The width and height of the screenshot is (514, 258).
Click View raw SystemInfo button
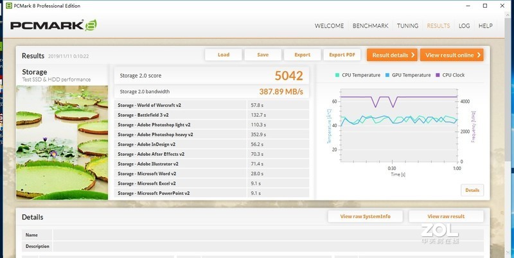(x=365, y=216)
